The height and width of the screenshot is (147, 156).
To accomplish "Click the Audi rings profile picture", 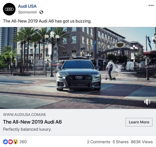I will point(9,9).
